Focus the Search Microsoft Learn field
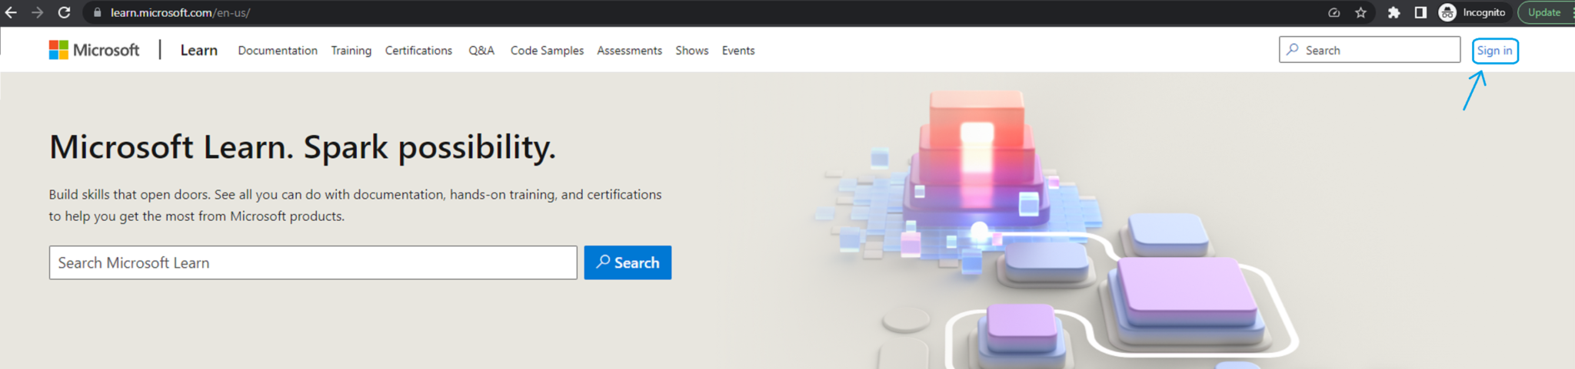1575x369 pixels. point(313,263)
